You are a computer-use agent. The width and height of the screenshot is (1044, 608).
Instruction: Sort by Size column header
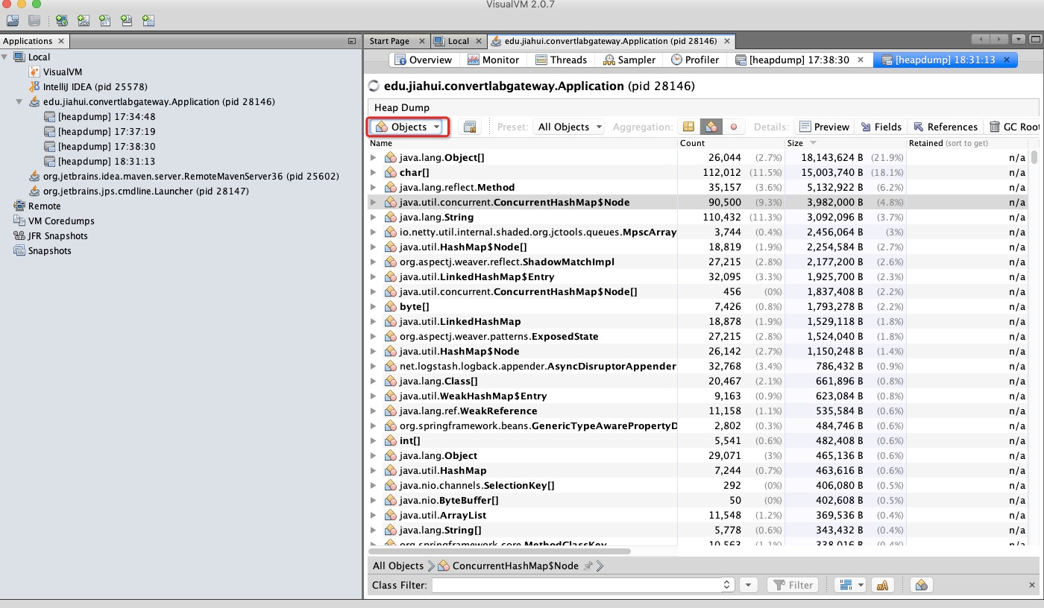click(x=846, y=142)
